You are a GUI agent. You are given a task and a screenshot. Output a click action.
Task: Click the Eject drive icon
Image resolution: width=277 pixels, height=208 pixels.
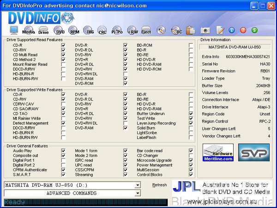pos(146,30)
